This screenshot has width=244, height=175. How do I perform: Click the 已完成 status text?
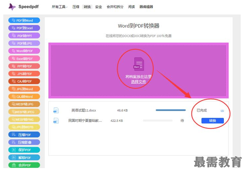click(202, 110)
